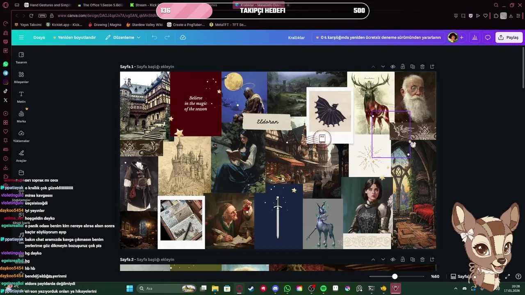Delete Sayfa 2 with trash icon
The height and width of the screenshot is (295, 525).
(x=422, y=259)
